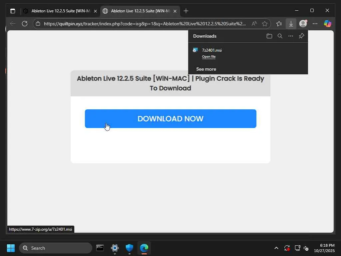Close the second Ableton Live tab
The width and height of the screenshot is (341, 256).
[175, 11]
